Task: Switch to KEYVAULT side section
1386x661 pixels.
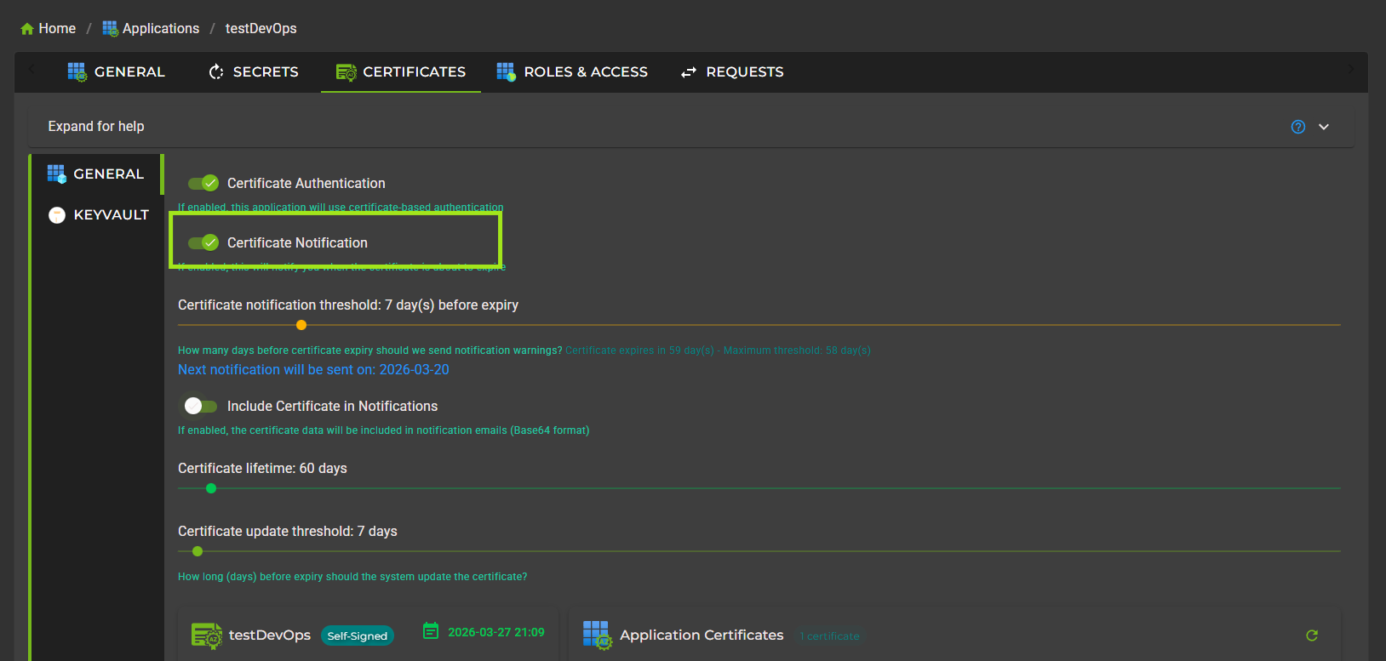Action: [x=96, y=215]
